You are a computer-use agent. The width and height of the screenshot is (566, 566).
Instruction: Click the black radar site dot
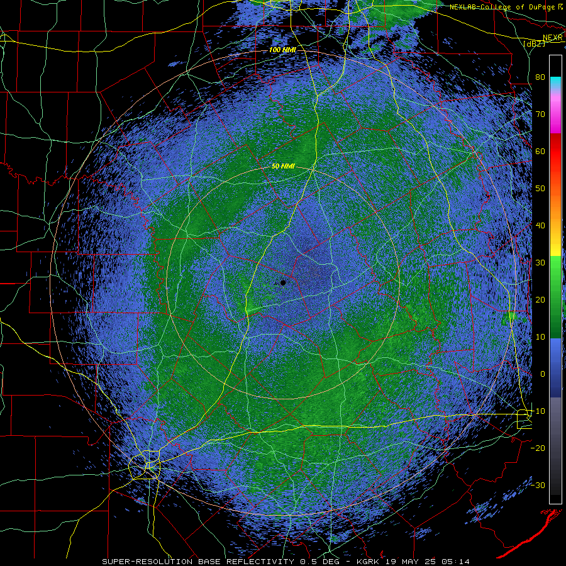pyautogui.click(x=283, y=283)
